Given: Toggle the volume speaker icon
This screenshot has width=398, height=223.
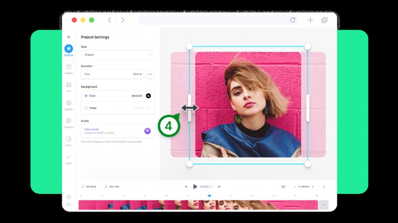Looking at the screenshot, I should point(283,187).
